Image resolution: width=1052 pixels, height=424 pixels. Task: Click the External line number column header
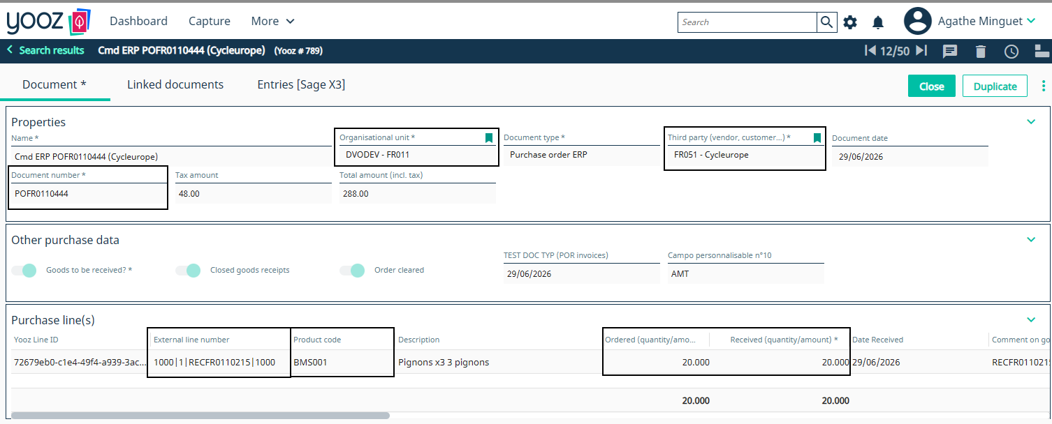click(191, 340)
